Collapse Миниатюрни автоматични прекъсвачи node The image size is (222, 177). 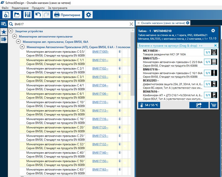(x=14, y=37)
